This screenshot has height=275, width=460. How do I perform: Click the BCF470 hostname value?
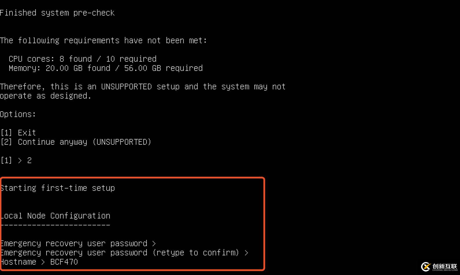(x=64, y=262)
